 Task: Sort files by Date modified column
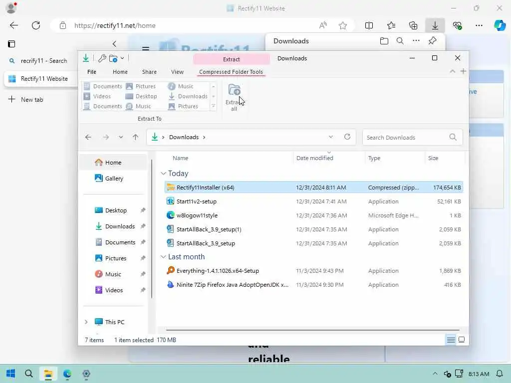314,158
